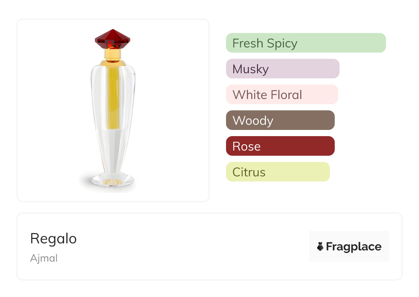Click the red diamond-shaped bottle cap
The height and width of the screenshot is (297, 419).
pyautogui.click(x=112, y=38)
